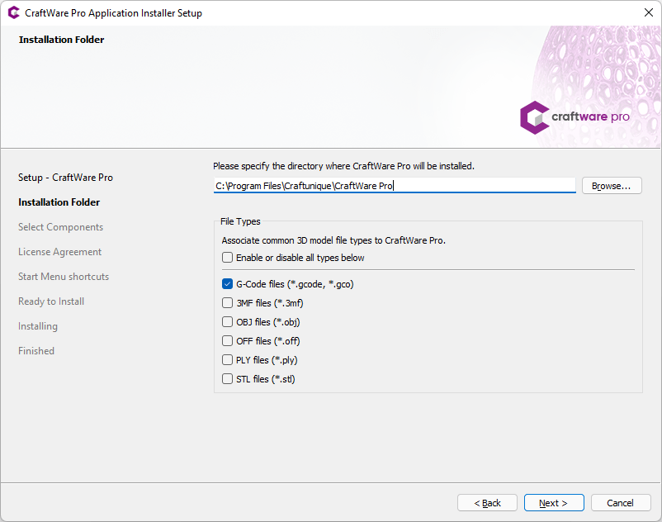Click the CraftWare Pro title bar icon
Screen dimensions: 662x522
click(x=13, y=12)
